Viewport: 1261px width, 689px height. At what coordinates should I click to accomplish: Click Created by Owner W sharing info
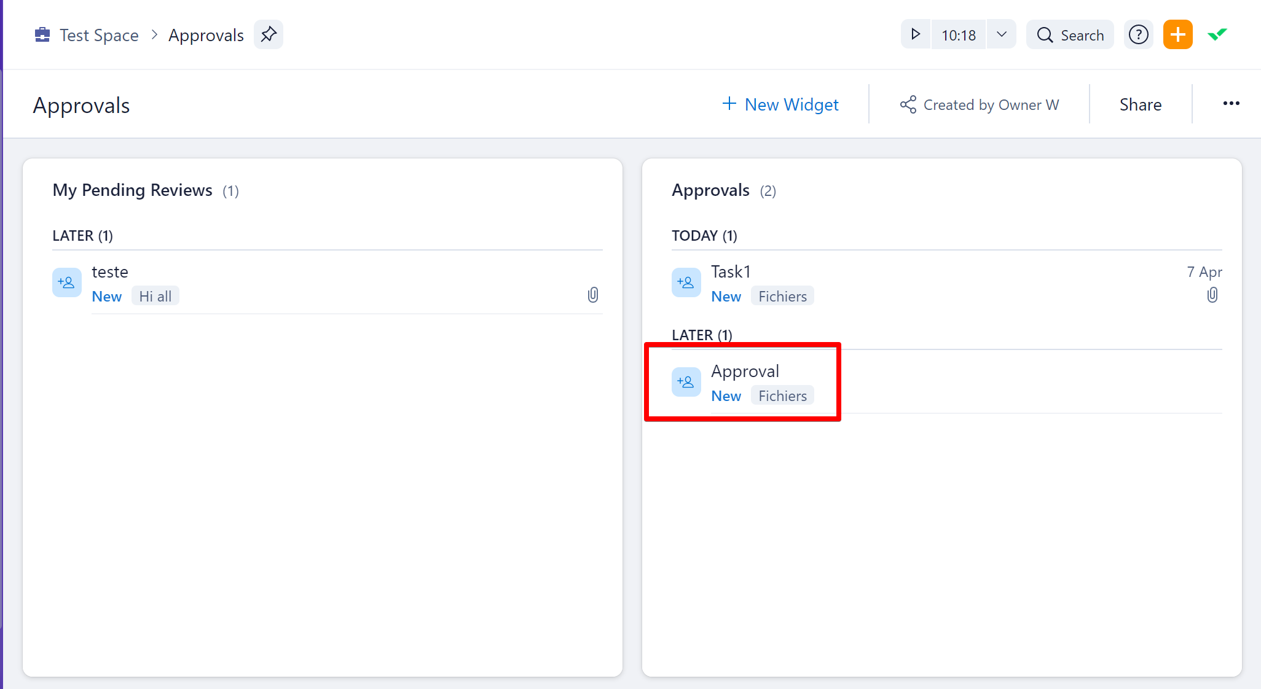tap(980, 105)
